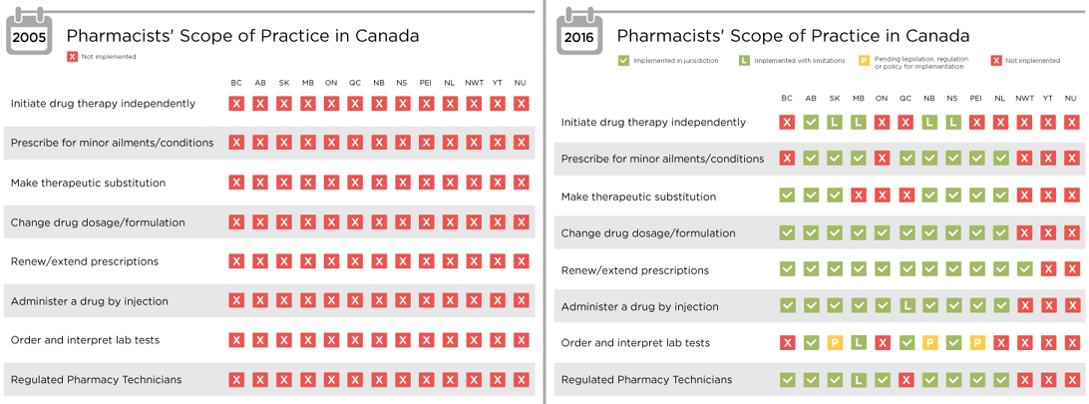Select 'Make therapeutic substitution' label in 2016 panel
1089x404 pixels.
click(638, 197)
